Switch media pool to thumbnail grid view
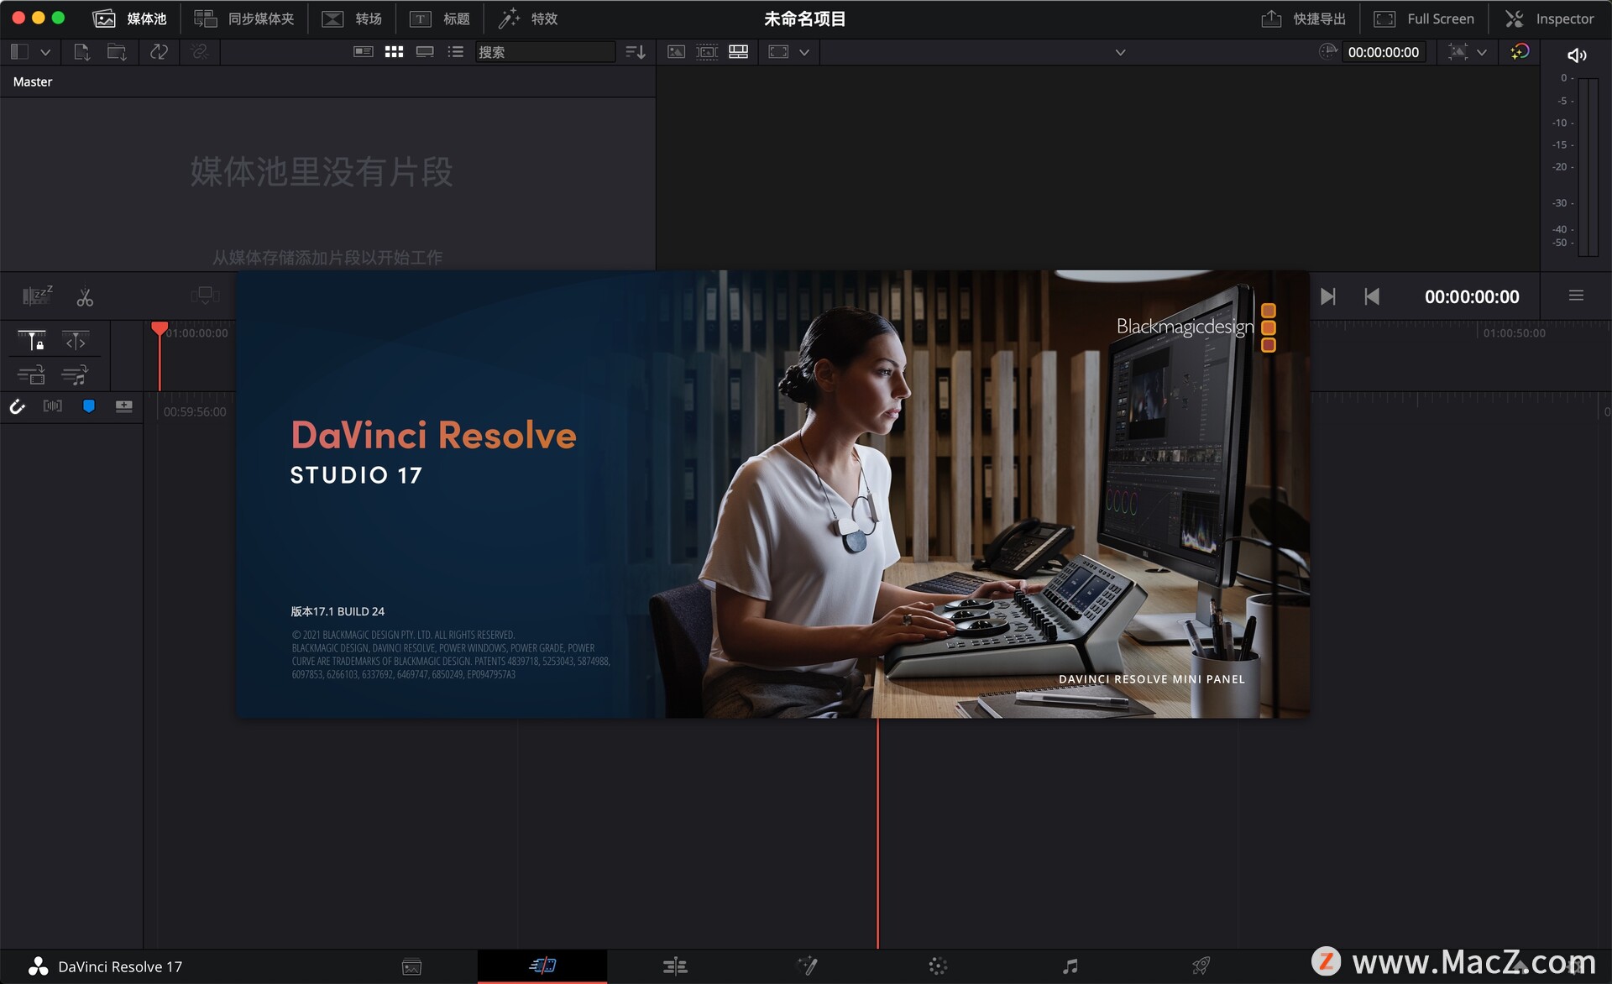1612x984 pixels. point(394,52)
